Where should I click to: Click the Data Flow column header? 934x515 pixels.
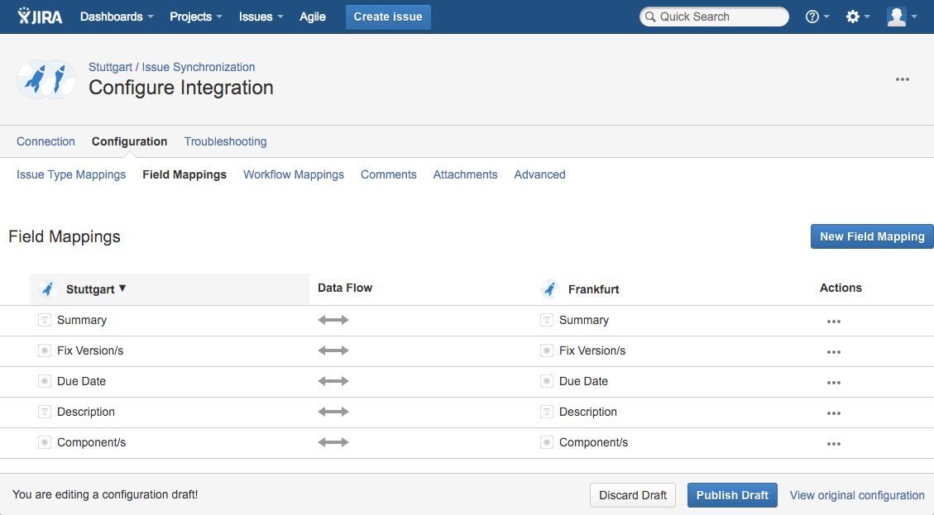[x=345, y=288]
